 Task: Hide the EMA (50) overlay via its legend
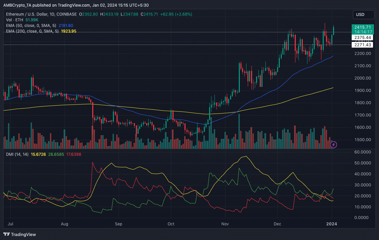[x=31, y=25]
